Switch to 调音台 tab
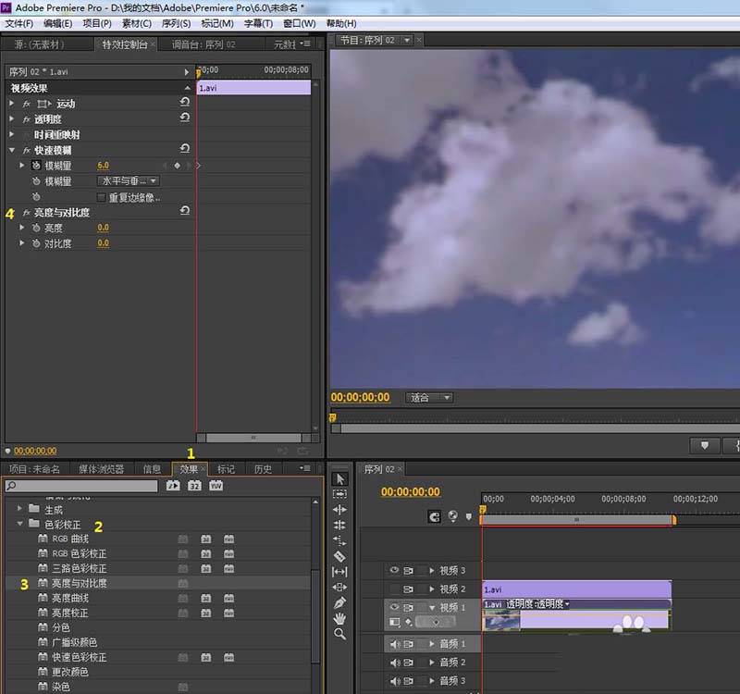This screenshot has height=694, width=740. pyautogui.click(x=203, y=44)
